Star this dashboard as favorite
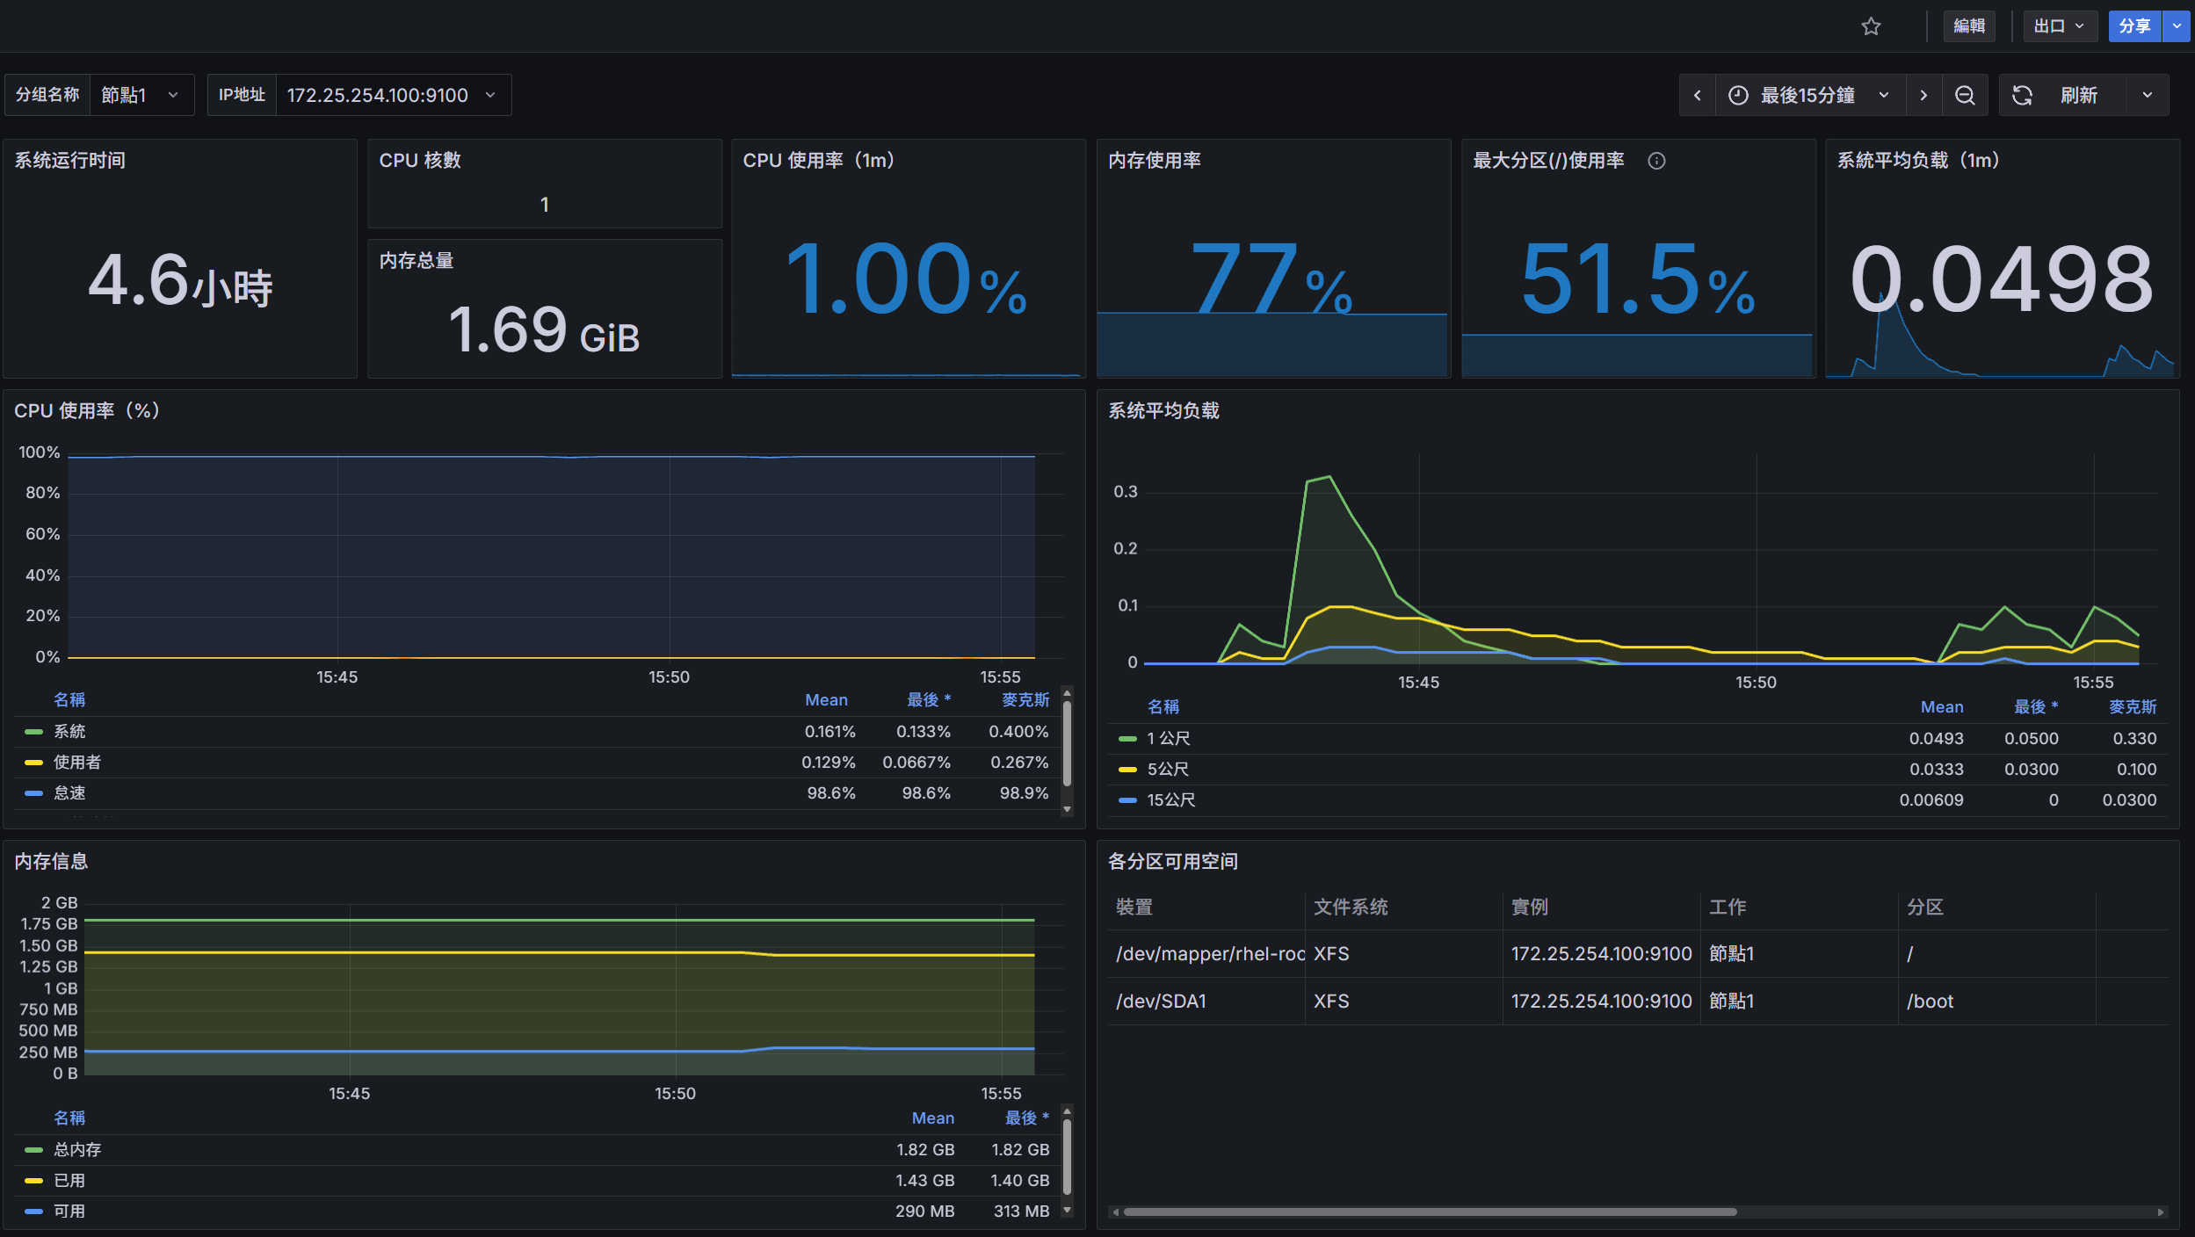The width and height of the screenshot is (2195, 1237). point(1871,26)
